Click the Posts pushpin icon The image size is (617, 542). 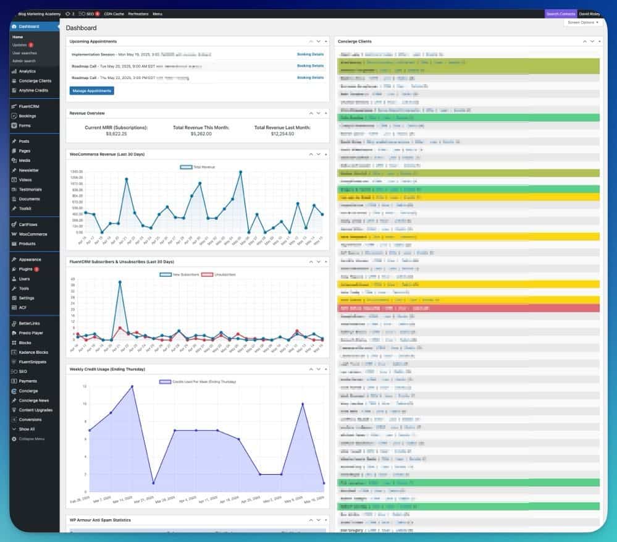[14, 142]
